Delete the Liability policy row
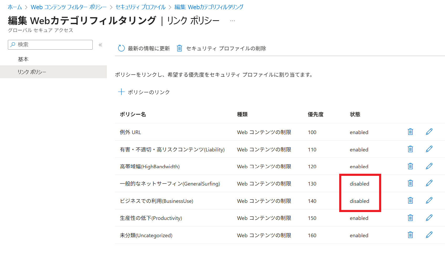This screenshot has width=445, height=253. point(410,149)
